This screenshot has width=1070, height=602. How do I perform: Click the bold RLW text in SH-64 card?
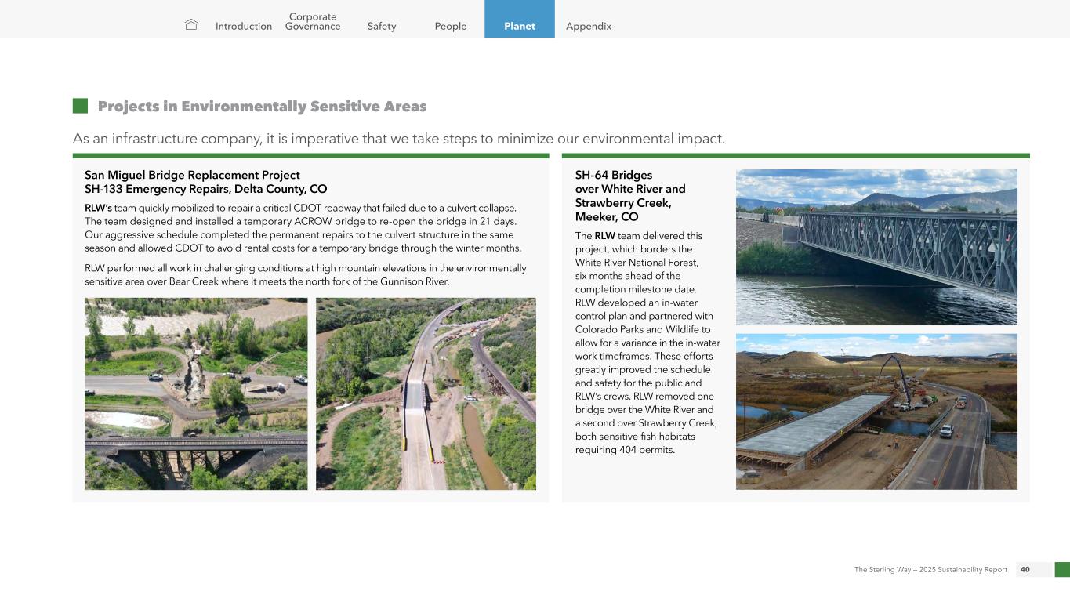604,235
